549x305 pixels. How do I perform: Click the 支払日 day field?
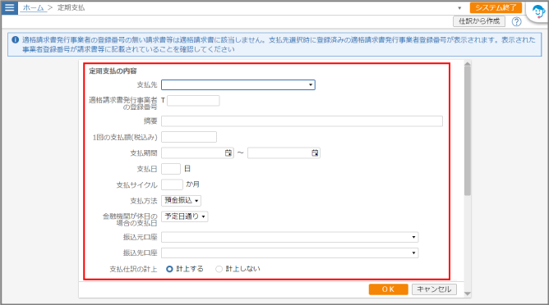click(x=171, y=169)
